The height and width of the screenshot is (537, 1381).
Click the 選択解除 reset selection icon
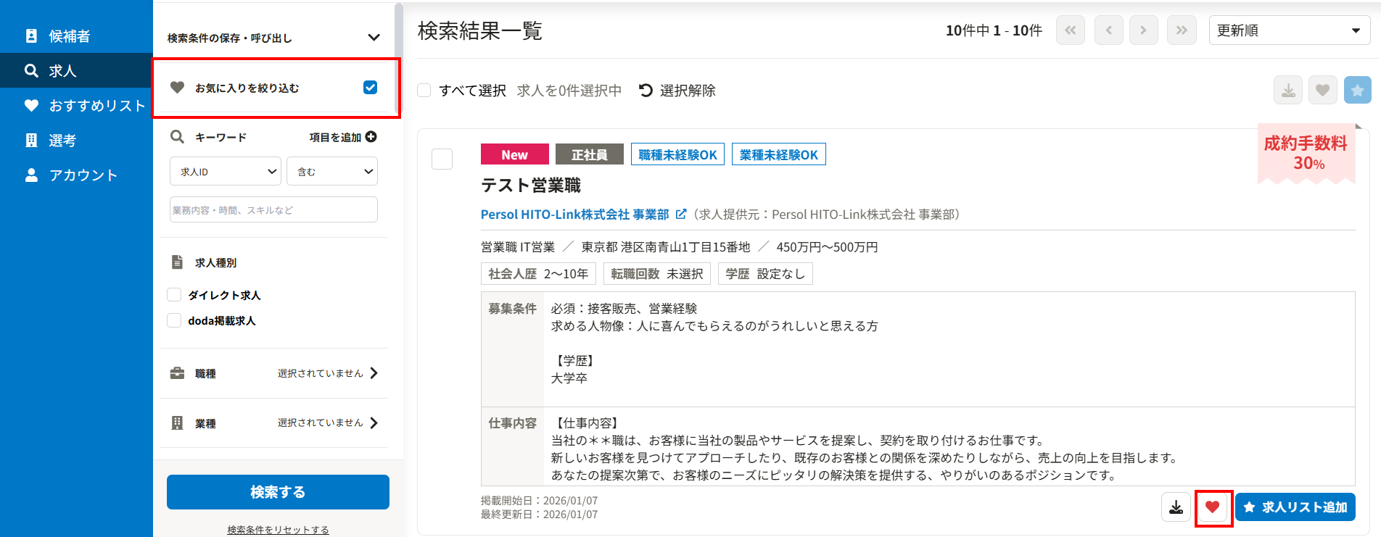pyautogui.click(x=646, y=91)
